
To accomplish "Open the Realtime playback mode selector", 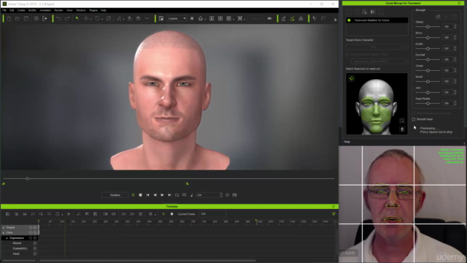I will [x=115, y=195].
